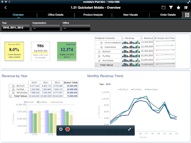The width and height of the screenshot is (191, 143).
Task: Expand the recorder bar with arrow icon
Action: point(129,129)
